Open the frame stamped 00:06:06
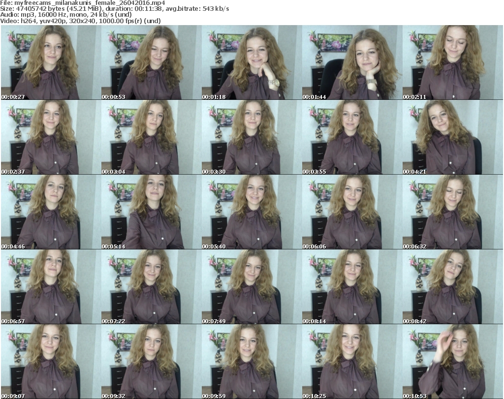The width and height of the screenshot is (504, 399). tap(352, 212)
